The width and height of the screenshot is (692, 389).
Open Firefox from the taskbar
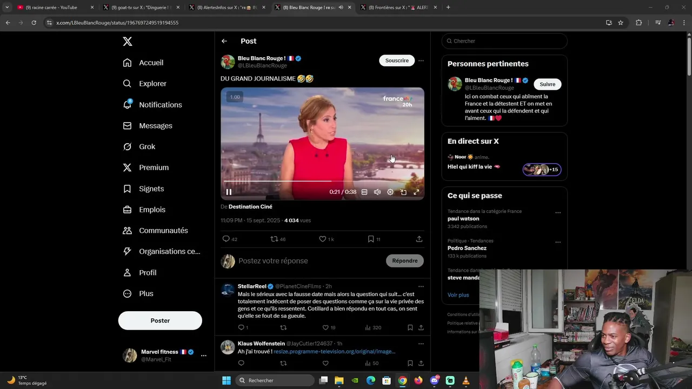pos(418,380)
